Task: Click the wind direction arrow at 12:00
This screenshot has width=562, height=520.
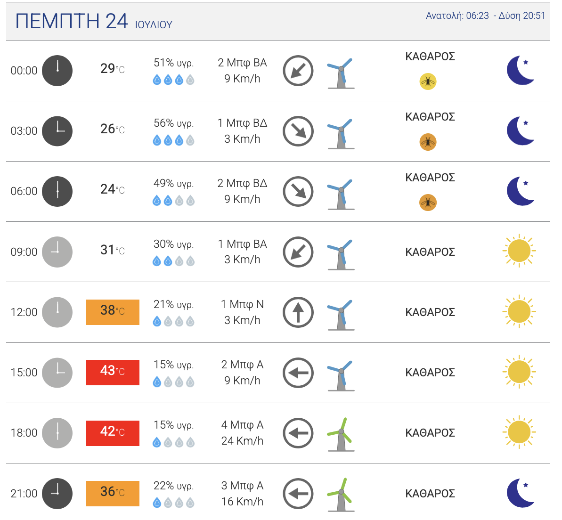Action: [x=298, y=312]
